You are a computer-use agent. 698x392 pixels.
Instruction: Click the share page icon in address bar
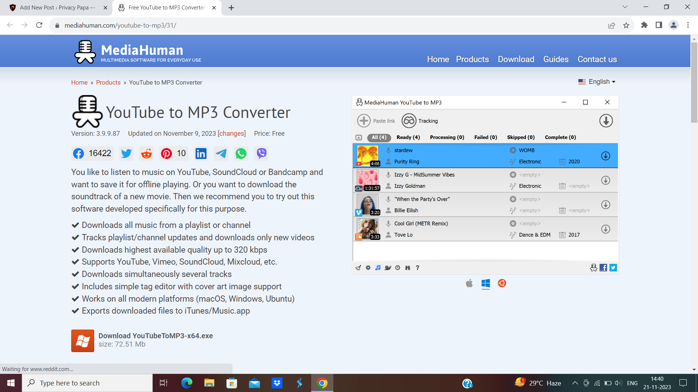click(611, 25)
